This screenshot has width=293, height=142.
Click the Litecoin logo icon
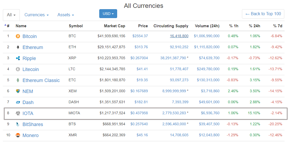pyautogui.click(x=18, y=69)
